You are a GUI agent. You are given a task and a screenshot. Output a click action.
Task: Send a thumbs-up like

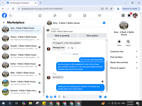(105, 97)
